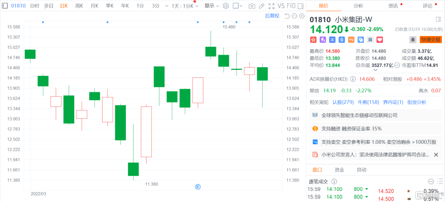Click the 快捷交易 quick trade button
The image size is (445, 202).
[430, 39]
